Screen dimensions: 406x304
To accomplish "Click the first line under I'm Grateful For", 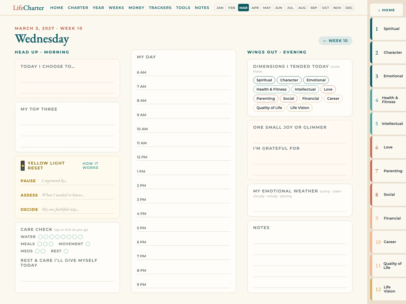I will [x=300, y=159].
